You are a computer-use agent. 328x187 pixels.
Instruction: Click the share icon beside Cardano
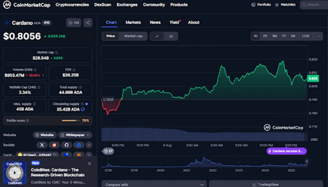(88, 23)
